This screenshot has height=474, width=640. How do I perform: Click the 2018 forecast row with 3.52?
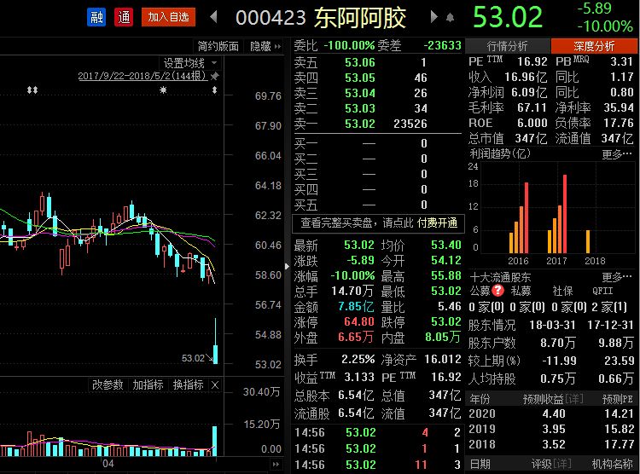(551, 444)
